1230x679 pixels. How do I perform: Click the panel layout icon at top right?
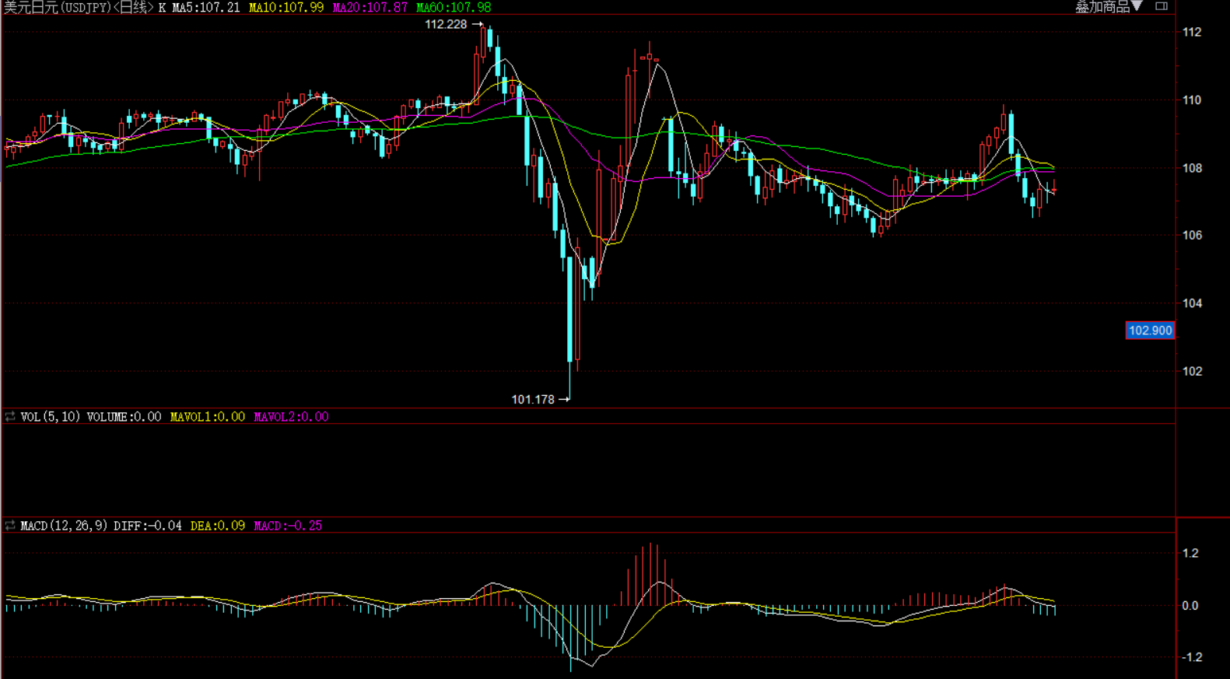point(1161,6)
